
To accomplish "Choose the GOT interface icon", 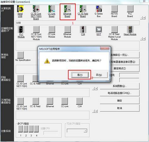I will pyautogui.click(x=99, y=29).
